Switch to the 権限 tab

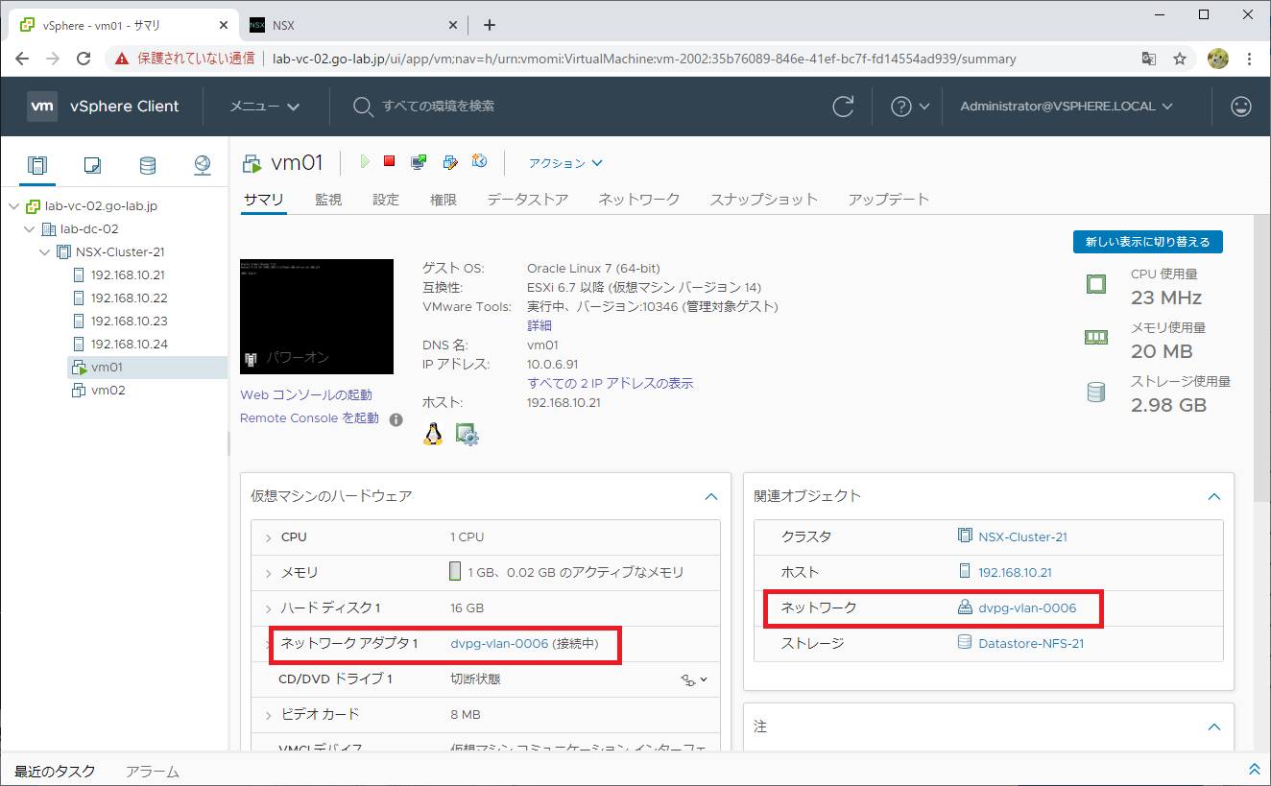(444, 200)
